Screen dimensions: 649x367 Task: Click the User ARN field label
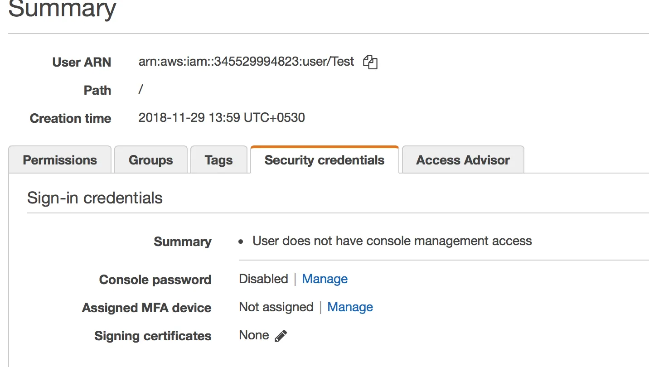point(82,62)
